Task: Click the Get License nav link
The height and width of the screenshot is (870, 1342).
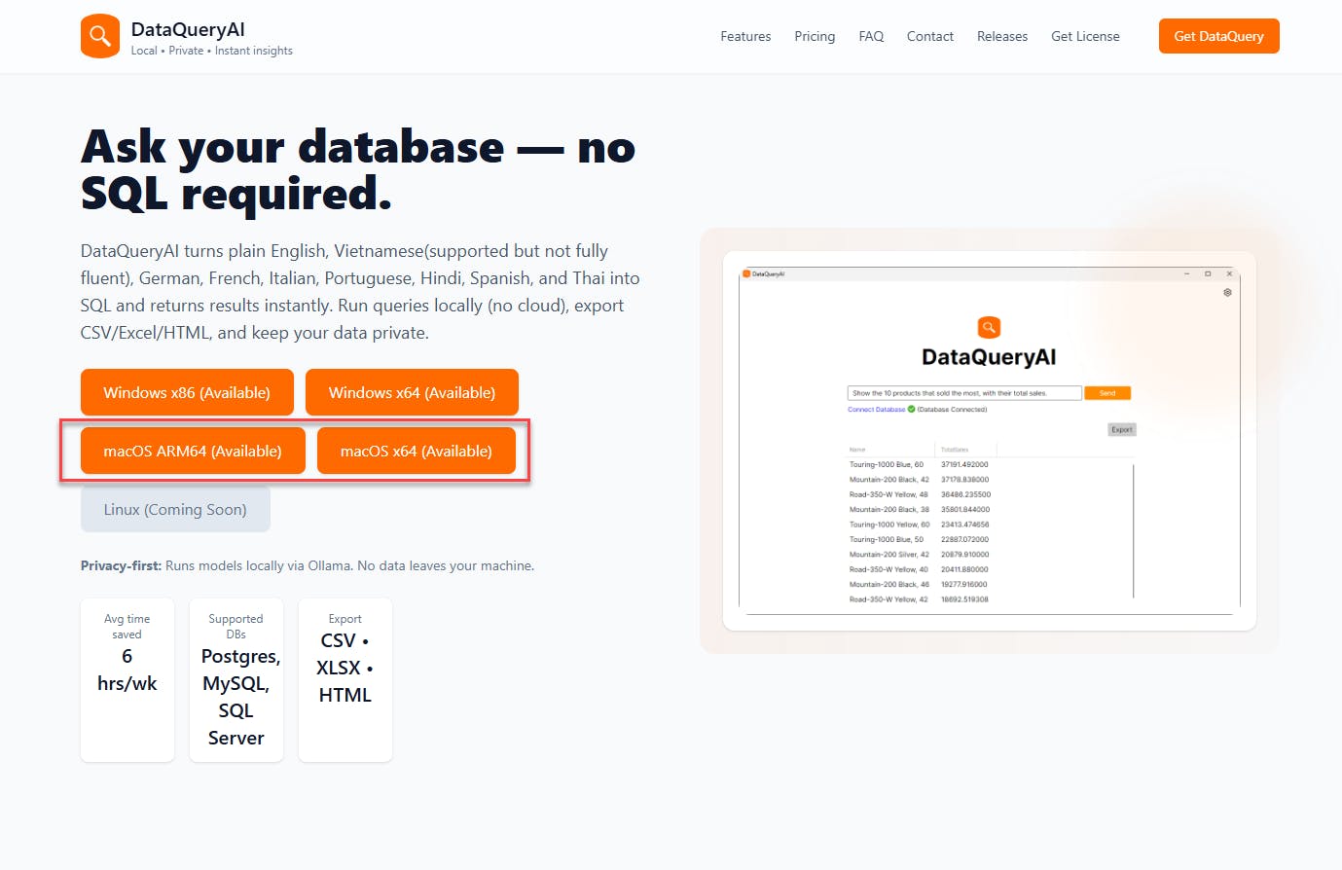Action: [x=1085, y=36]
